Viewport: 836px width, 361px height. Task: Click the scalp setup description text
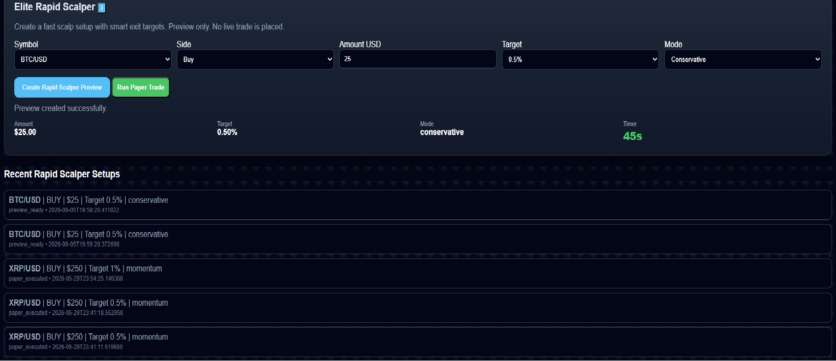[x=149, y=27]
